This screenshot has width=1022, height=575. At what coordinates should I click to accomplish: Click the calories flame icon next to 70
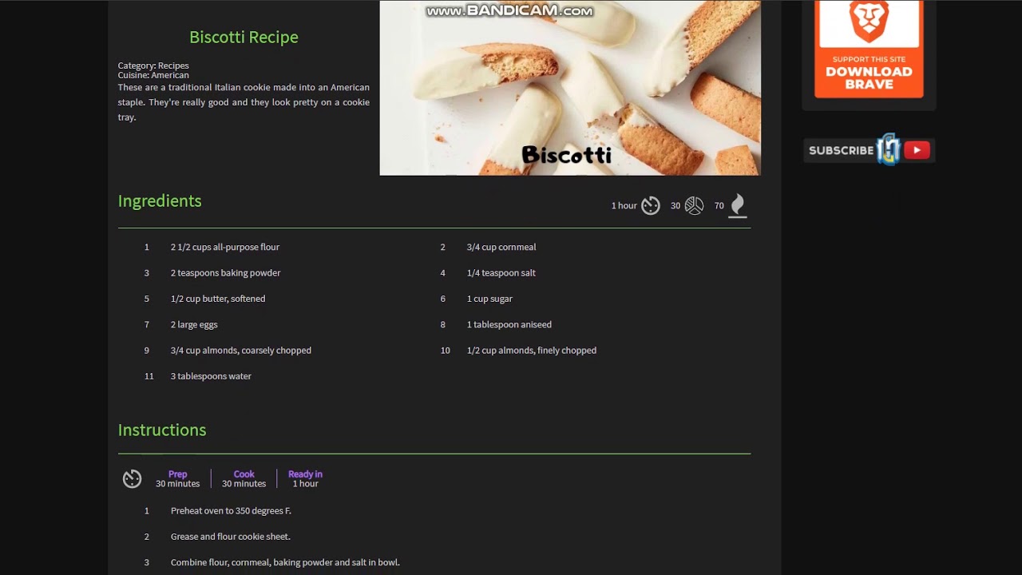pyautogui.click(x=738, y=205)
